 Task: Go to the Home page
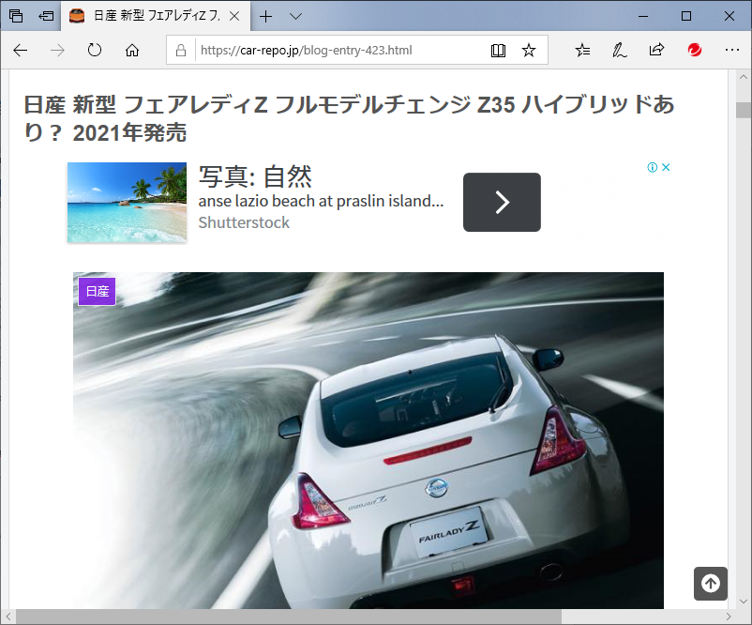tap(132, 51)
